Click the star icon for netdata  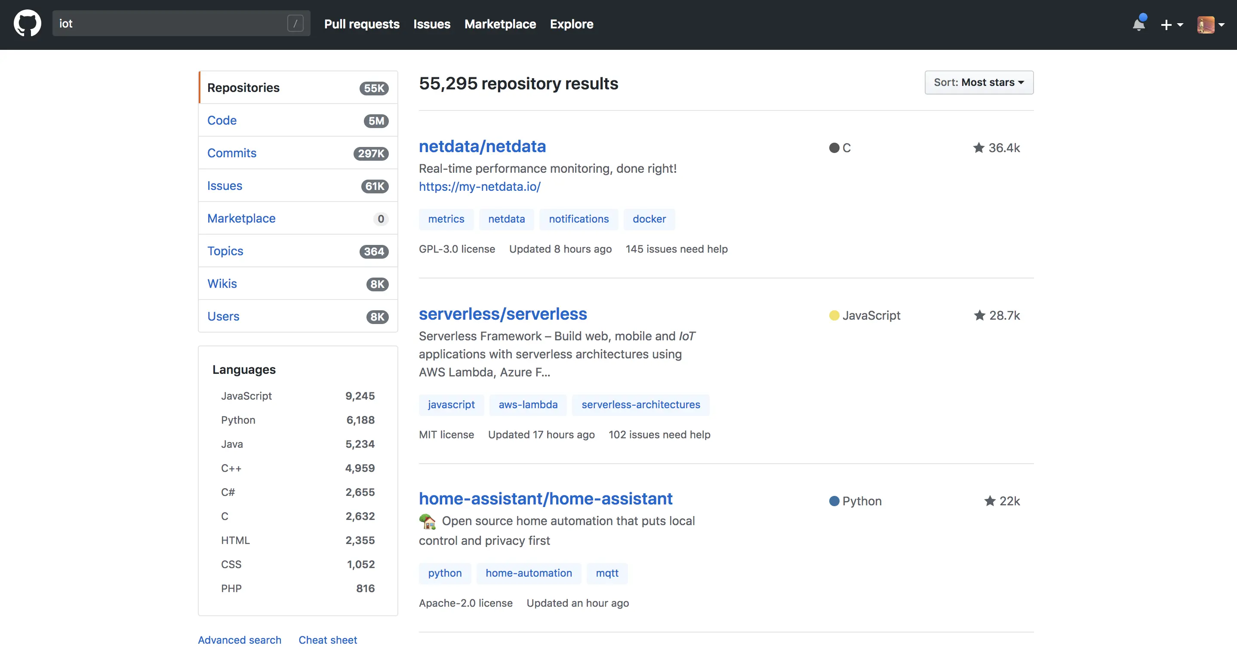(978, 148)
